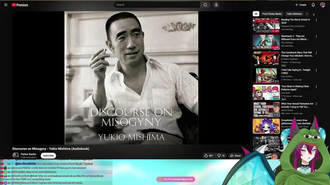The image size is (330, 185).
Task: Click Sir Marco Robinson channel name
Action: click(290, 59)
